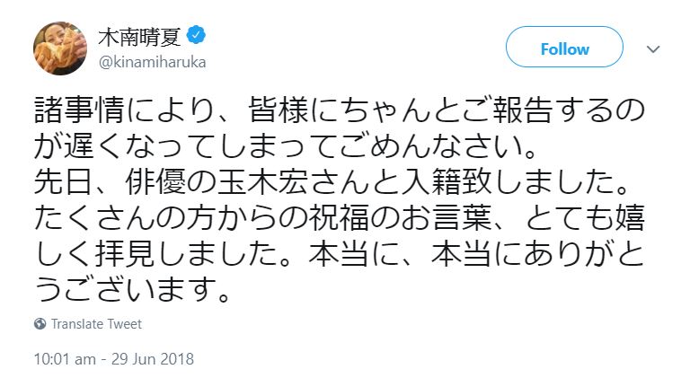Click the globe icon beside Translate Tweet
The width and height of the screenshot is (699, 378).
40,324
